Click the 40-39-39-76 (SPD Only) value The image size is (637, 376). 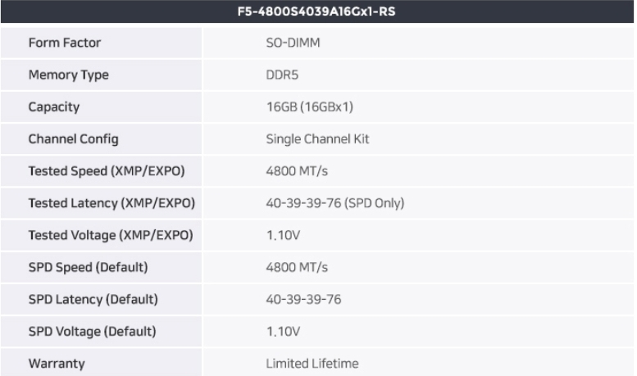coord(335,203)
